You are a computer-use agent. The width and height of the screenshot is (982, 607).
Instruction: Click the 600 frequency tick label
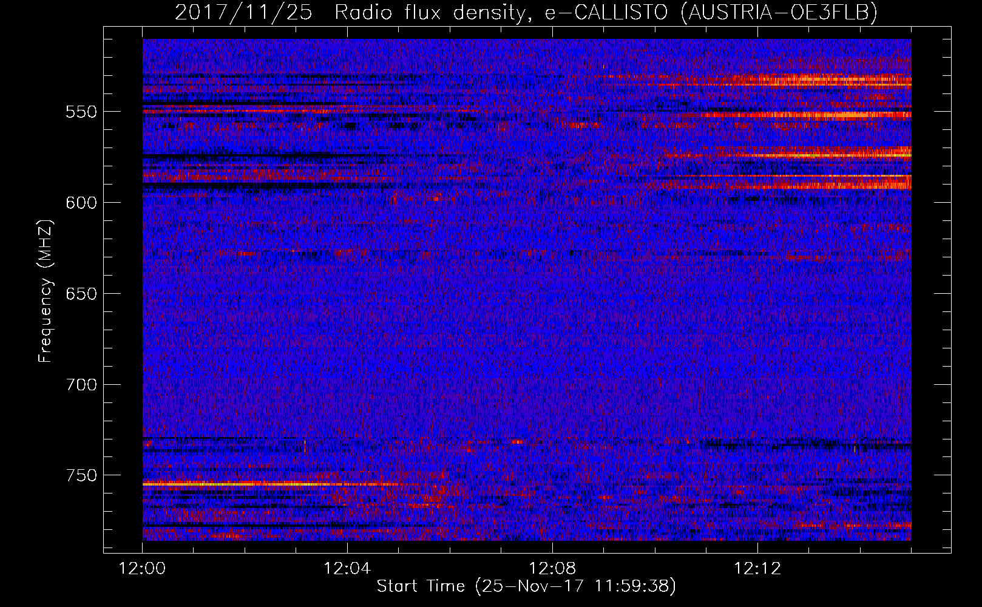click(81, 203)
